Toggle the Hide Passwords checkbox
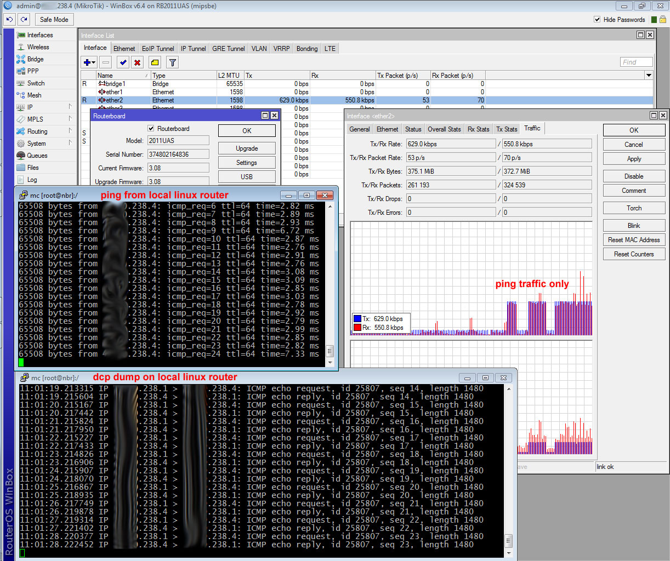Screen dimensions: 670x561 tap(597, 19)
